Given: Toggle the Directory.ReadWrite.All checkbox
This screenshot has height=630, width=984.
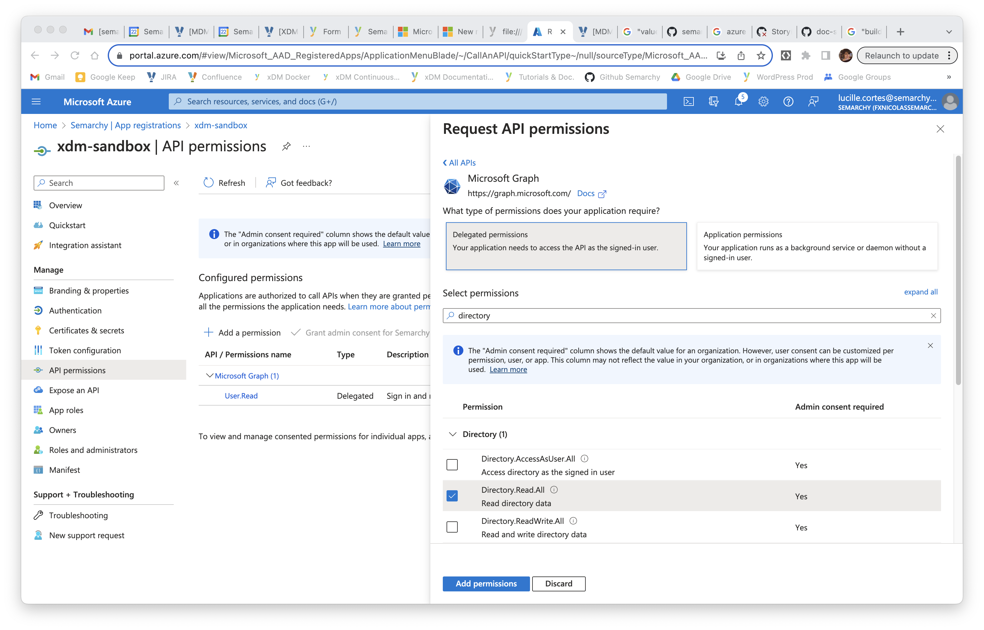Looking at the screenshot, I should pos(452,527).
